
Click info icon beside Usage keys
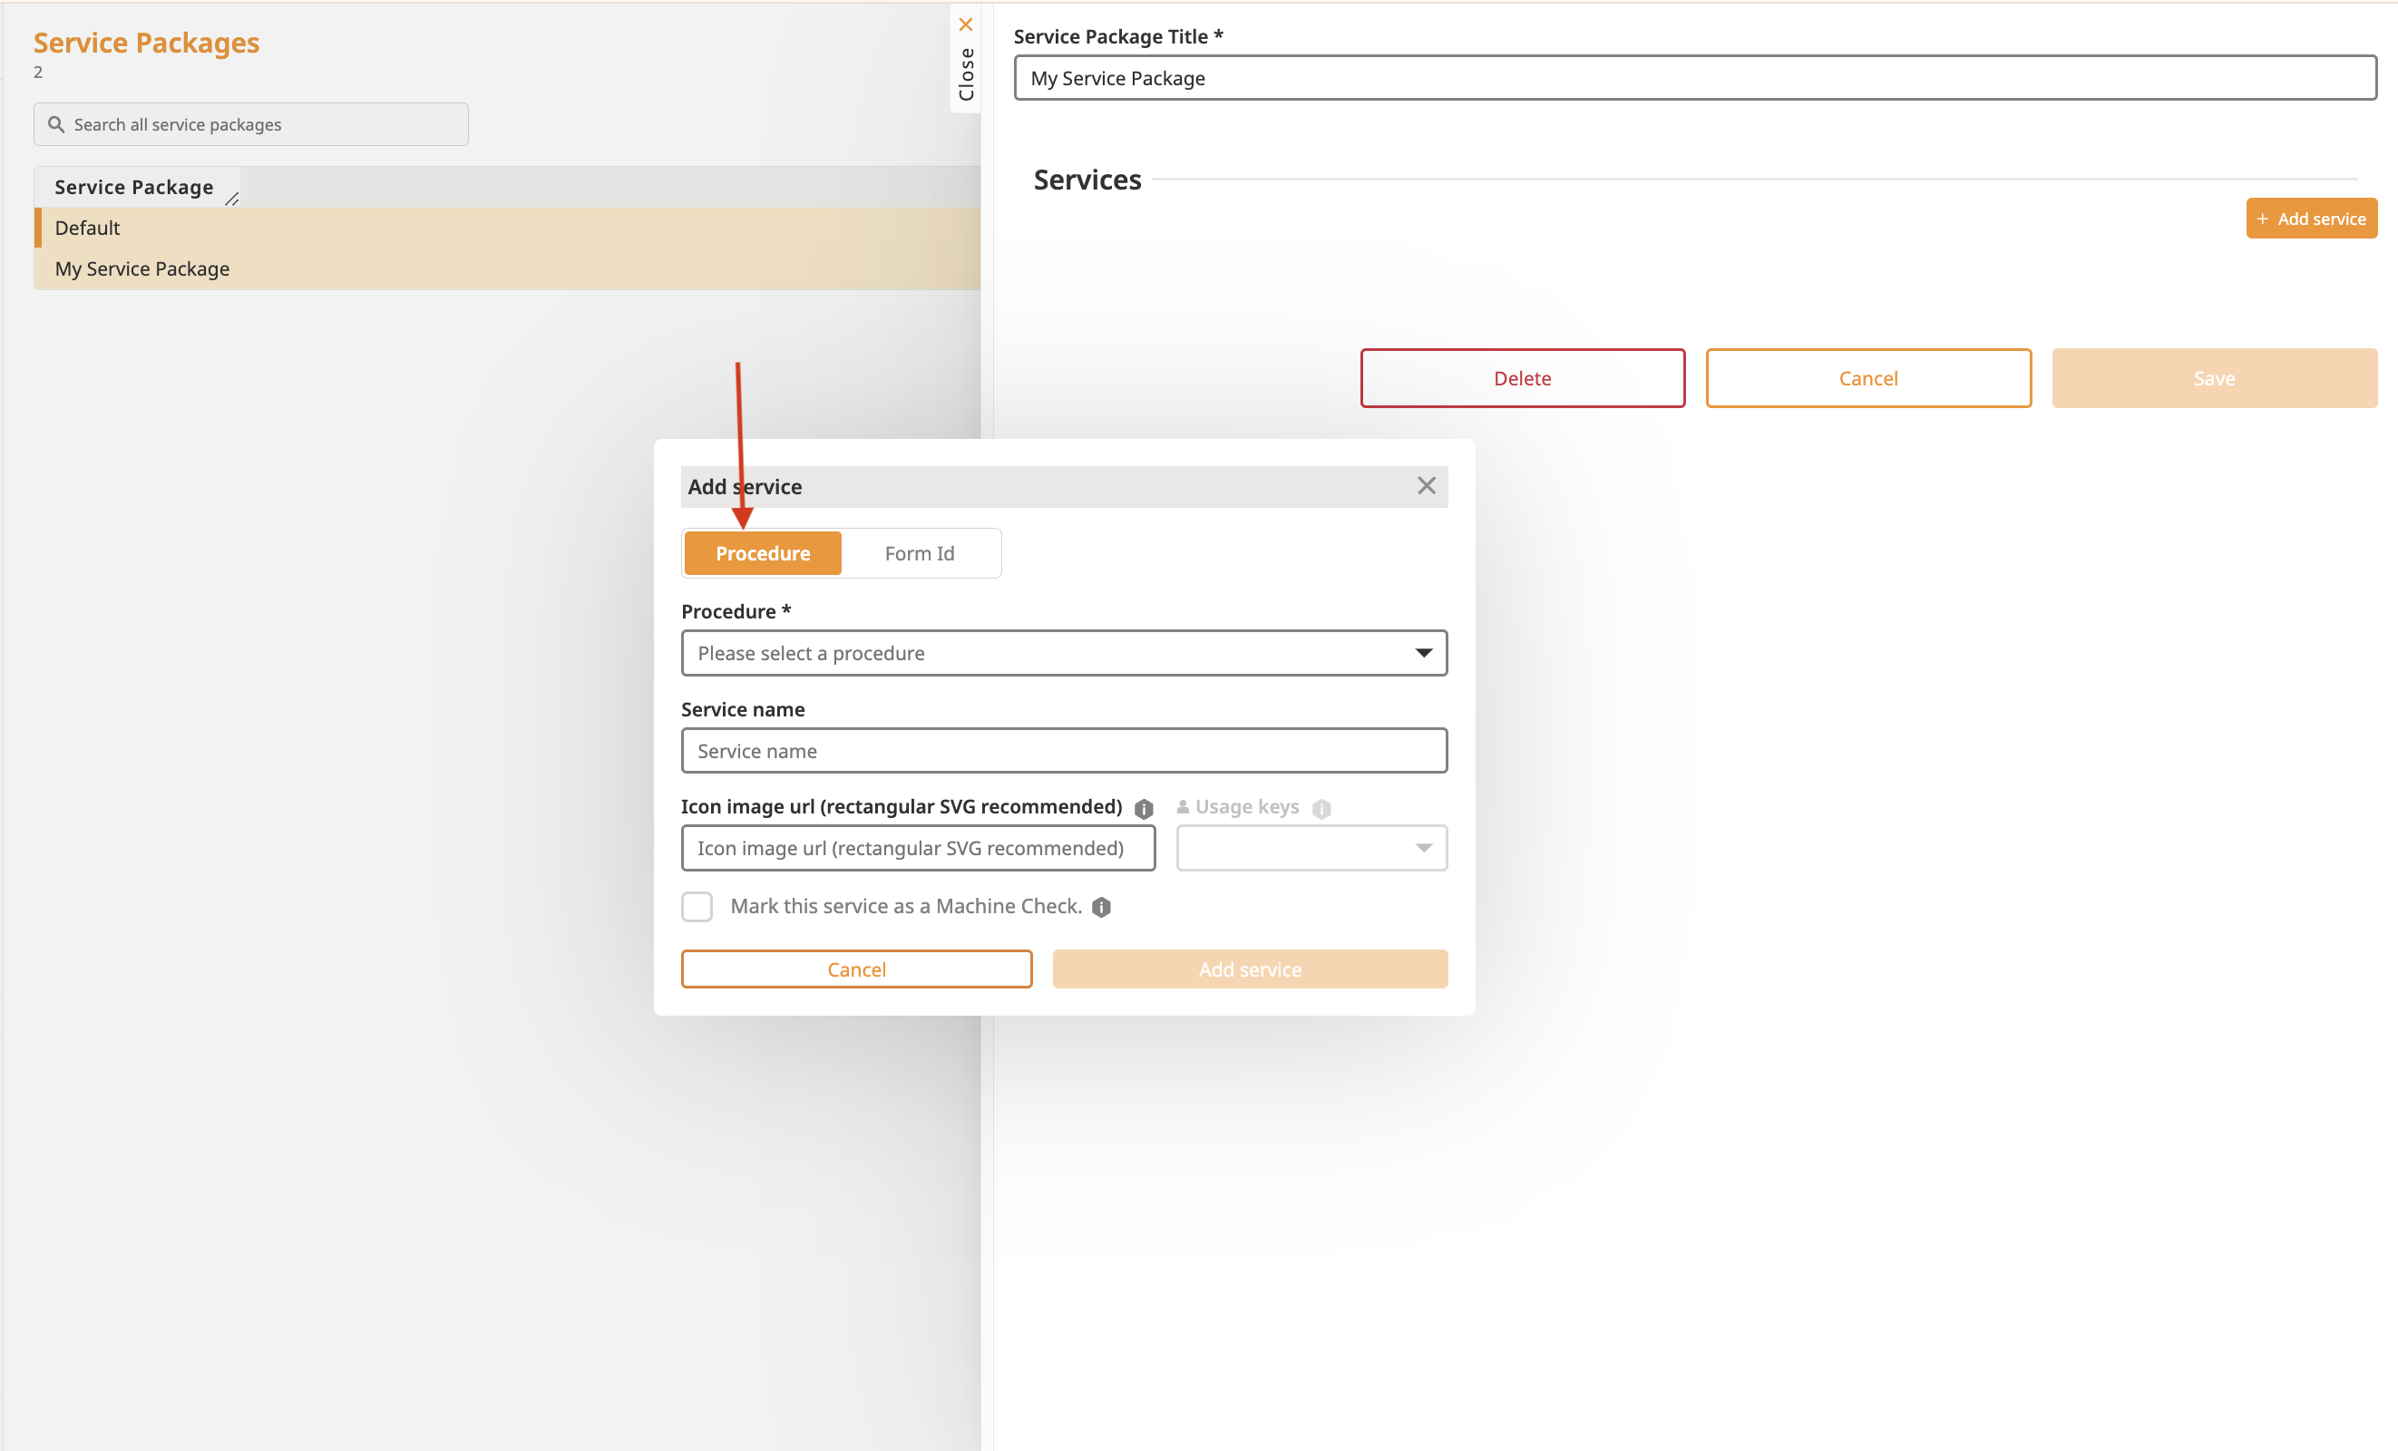[x=1321, y=809]
